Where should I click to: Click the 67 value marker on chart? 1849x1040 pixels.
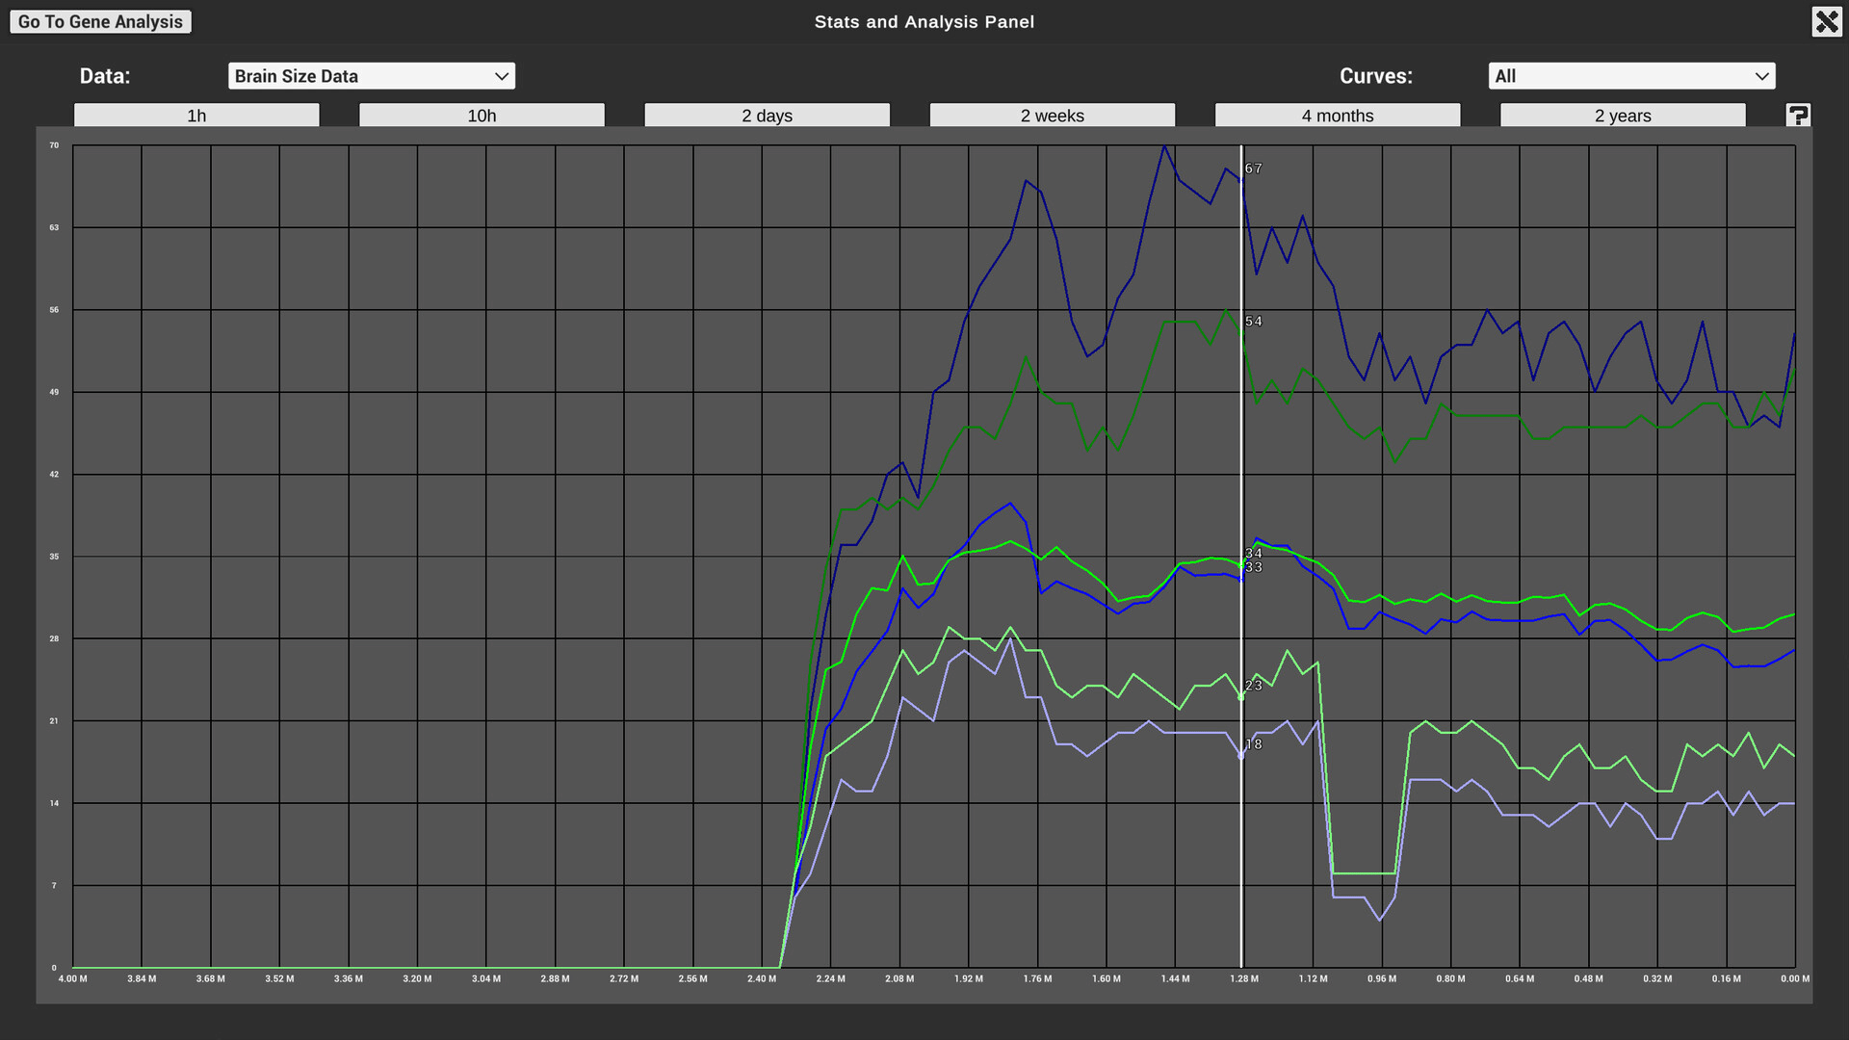click(x=1253, y=169)
